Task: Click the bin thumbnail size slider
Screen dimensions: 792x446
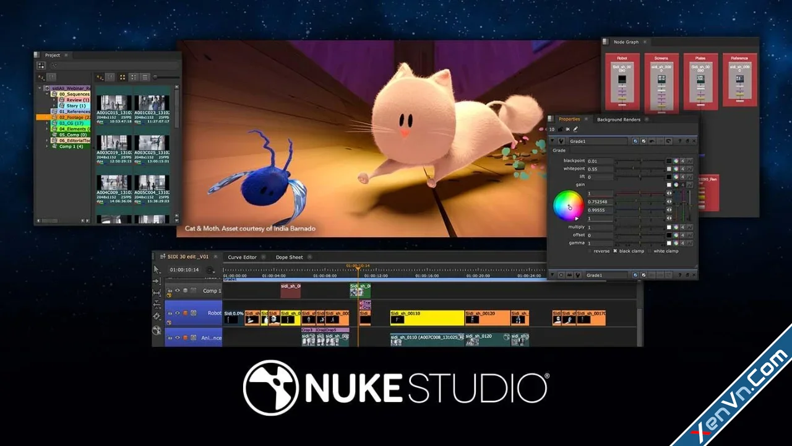Action: pyautogui.click(x=167, y=77)
